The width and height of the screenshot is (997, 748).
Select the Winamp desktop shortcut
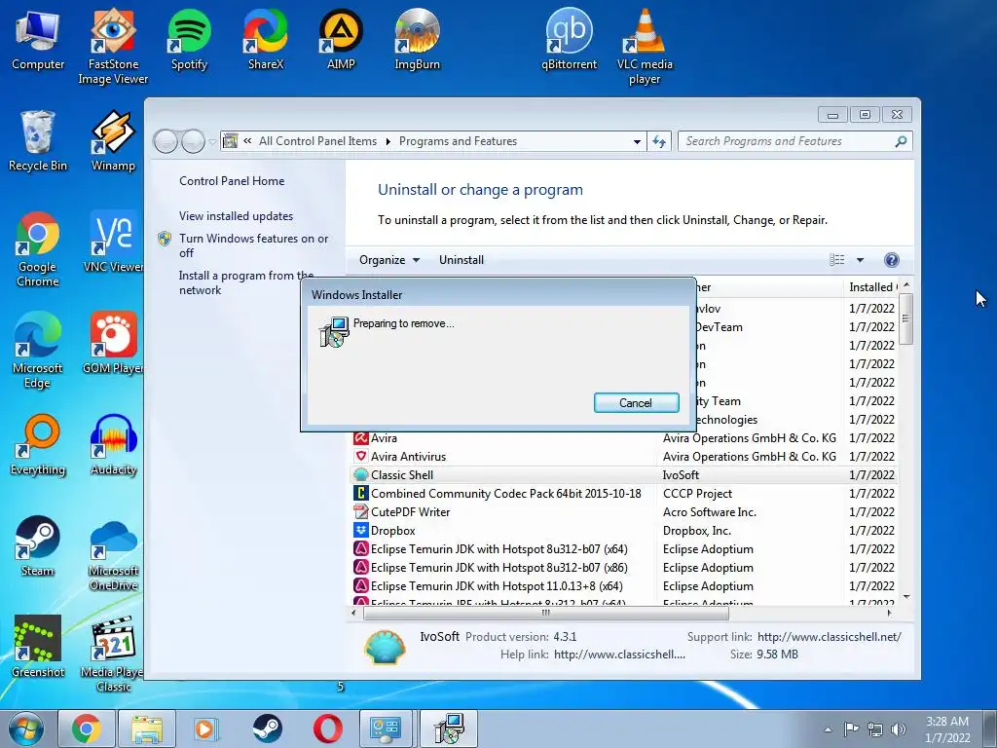coord(113,140)
